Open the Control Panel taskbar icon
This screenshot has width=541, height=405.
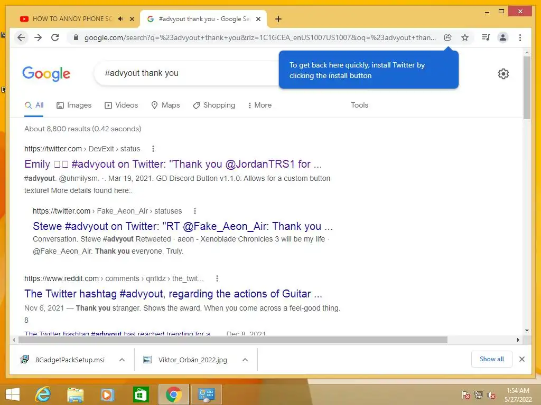tap(207, 394)
